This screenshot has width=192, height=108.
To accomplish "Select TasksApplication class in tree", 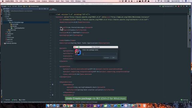I will point(18,28).
